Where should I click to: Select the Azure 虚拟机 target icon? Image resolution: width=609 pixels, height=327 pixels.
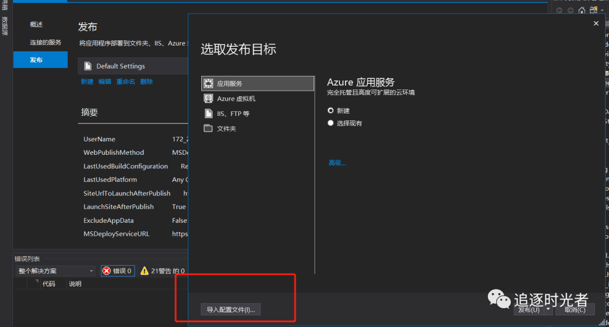pyautogui.click(x=210, y=98)
